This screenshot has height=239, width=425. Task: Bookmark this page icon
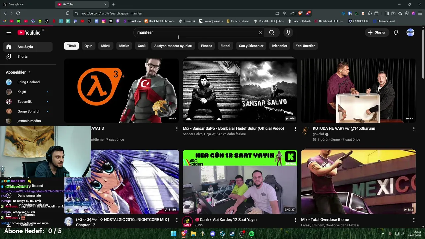[x=68, y=13]
